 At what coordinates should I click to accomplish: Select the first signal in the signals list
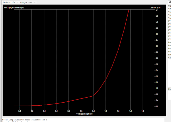[170, 9]
